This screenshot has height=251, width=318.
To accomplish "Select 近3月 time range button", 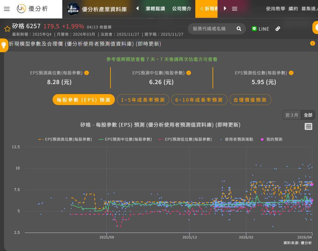I will (292, 115).
